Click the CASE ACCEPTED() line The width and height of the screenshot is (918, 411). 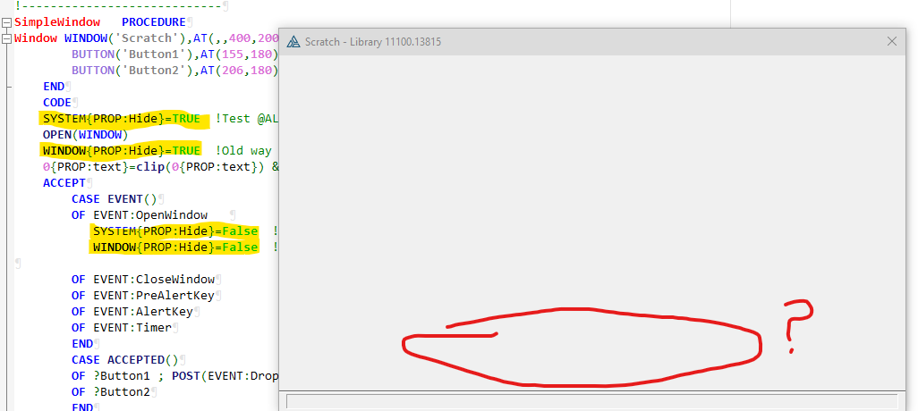click(125, 360)
